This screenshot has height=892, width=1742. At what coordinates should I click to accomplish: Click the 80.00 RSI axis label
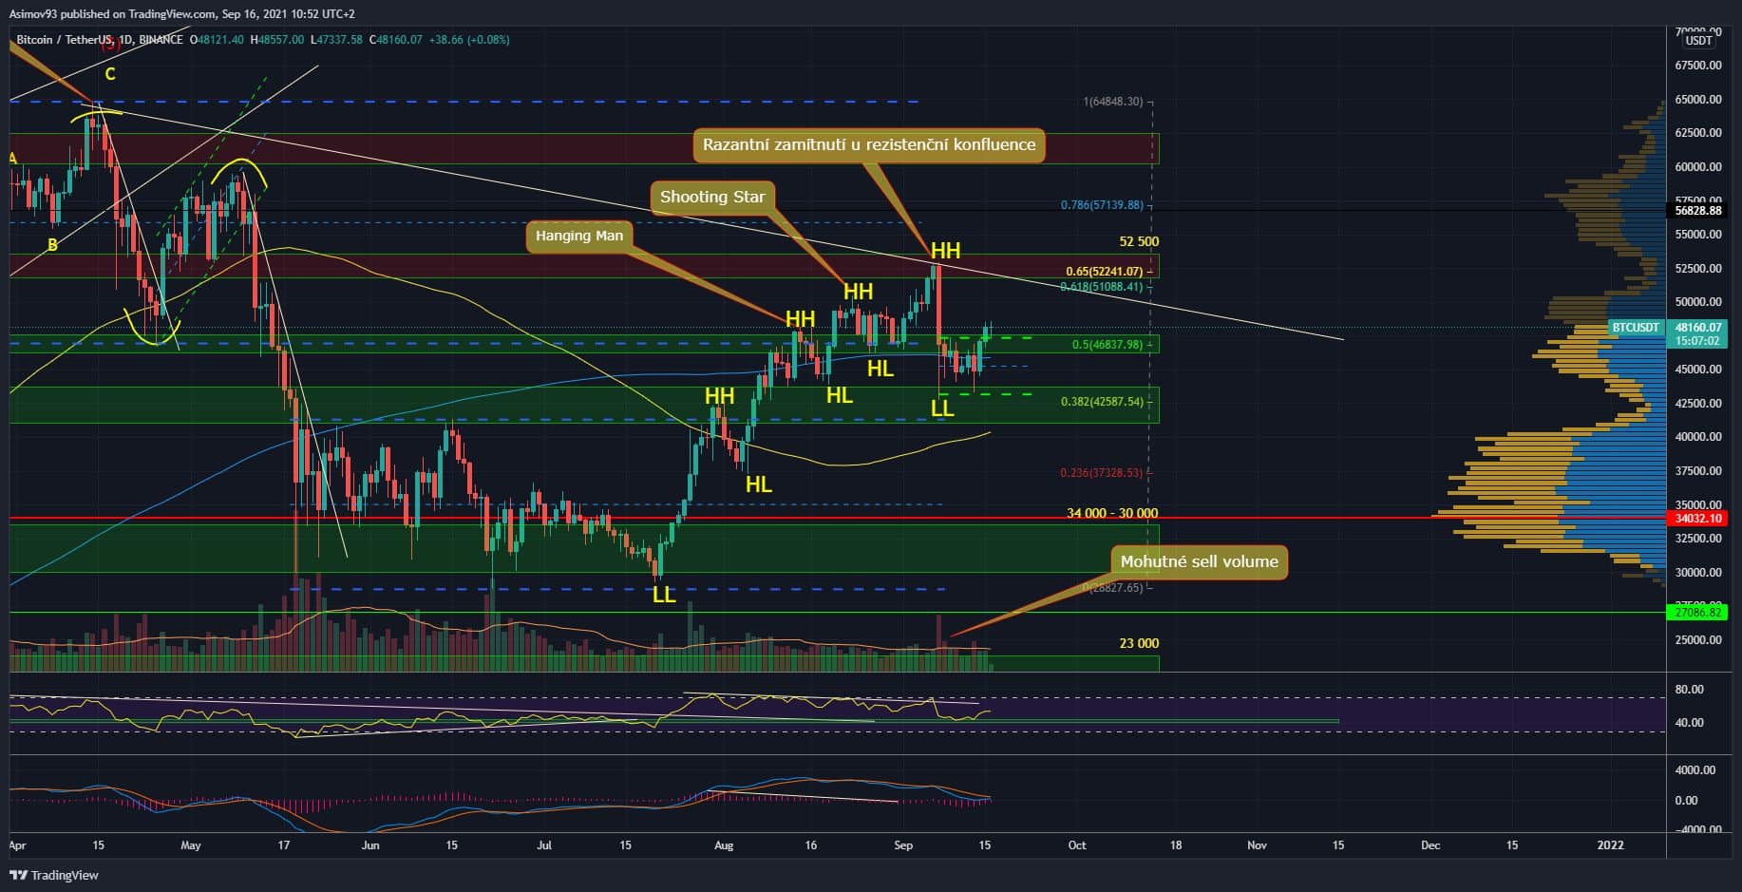coord(1690,690)
